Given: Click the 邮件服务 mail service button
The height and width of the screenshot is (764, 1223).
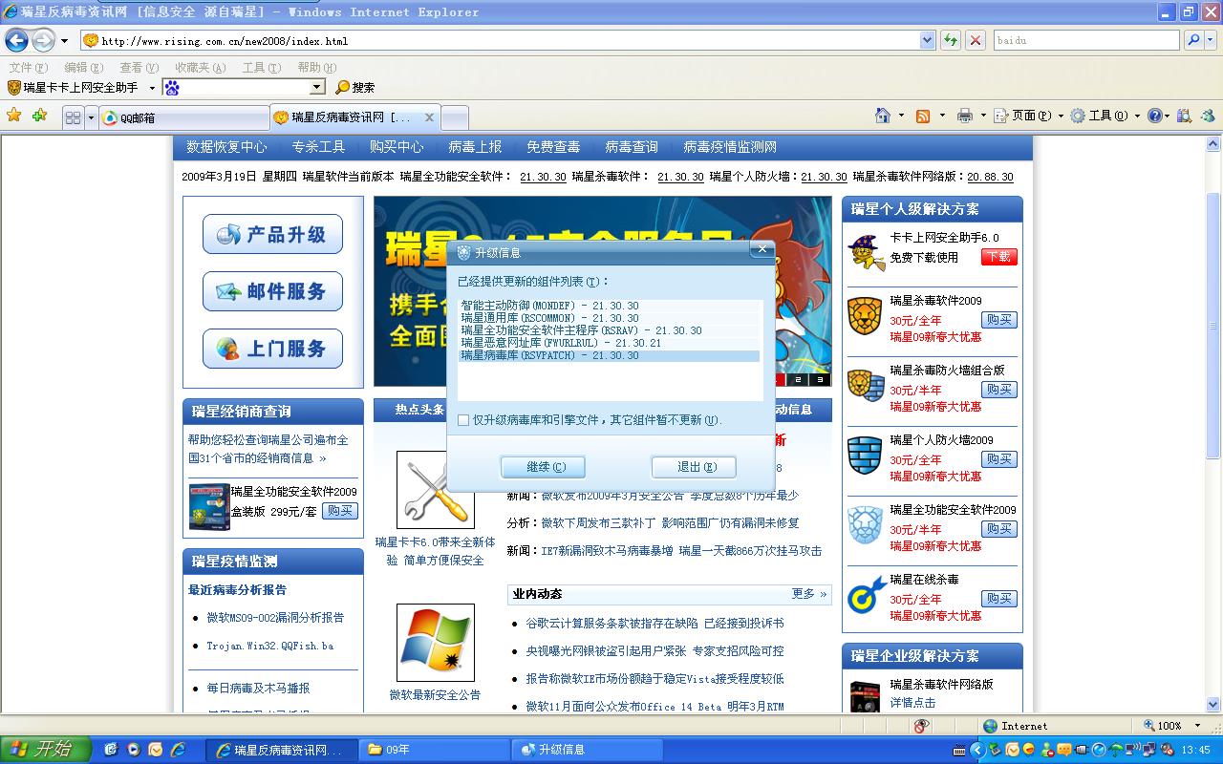Looking at the screenshot, I should (272, 291).
